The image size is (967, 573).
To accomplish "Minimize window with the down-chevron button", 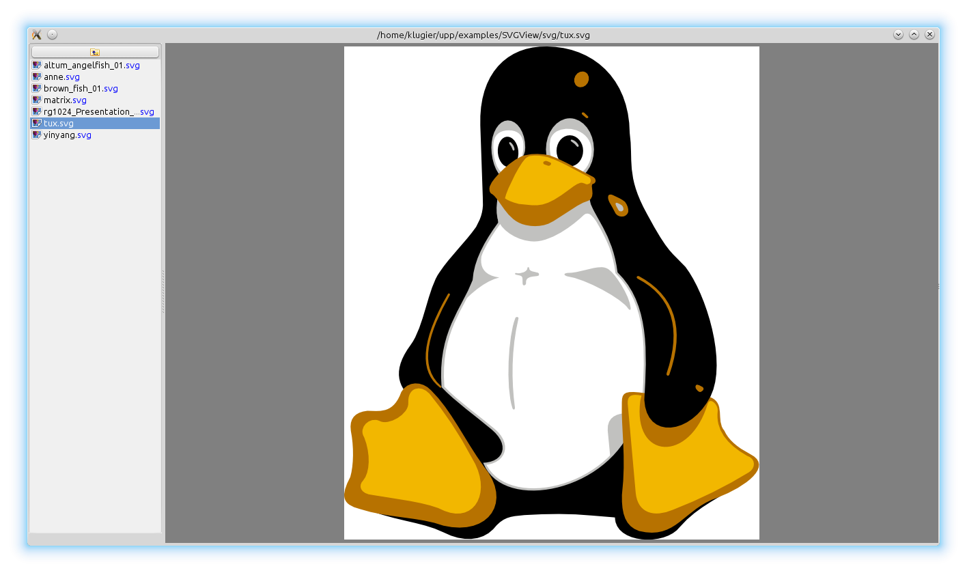I will tap(898, 35).
